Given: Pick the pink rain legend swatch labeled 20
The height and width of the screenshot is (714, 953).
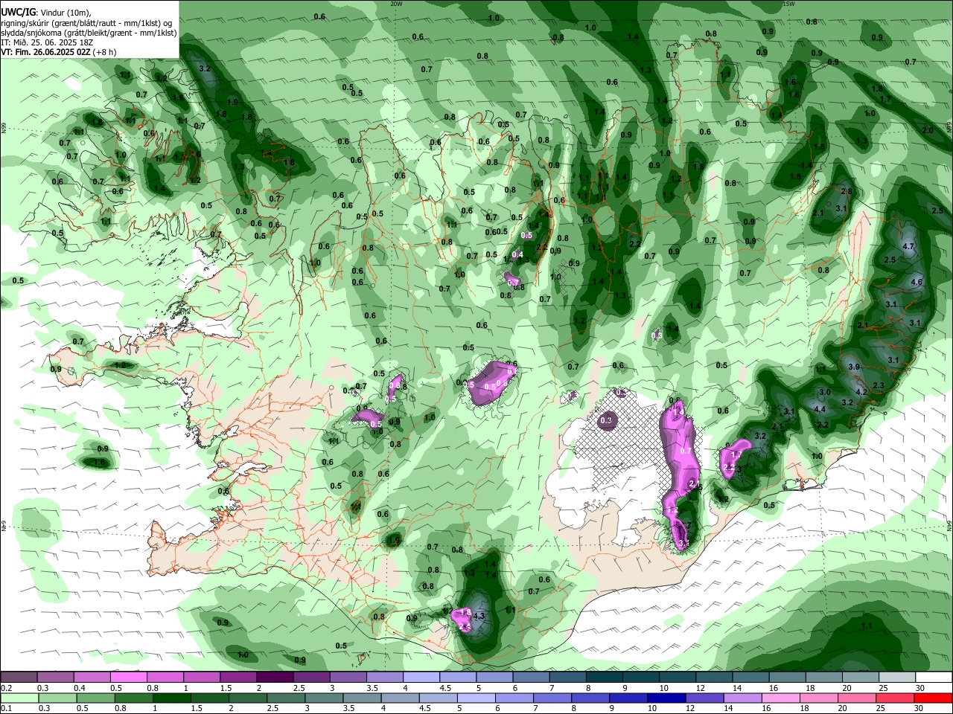Looking at the screenshot, I should click(858, 698).
